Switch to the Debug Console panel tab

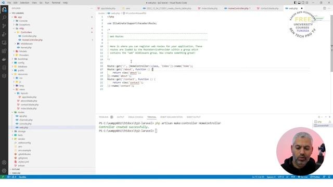click(x=136, y=117)
